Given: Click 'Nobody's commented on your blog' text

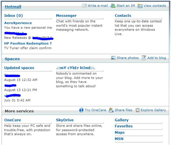Looking at the screenshot, I should coord(80,80).
